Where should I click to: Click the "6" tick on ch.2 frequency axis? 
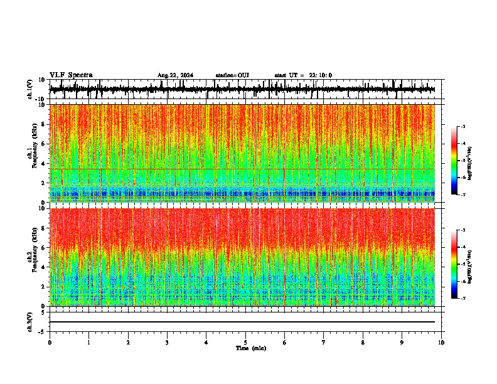(x=43, y=248)
